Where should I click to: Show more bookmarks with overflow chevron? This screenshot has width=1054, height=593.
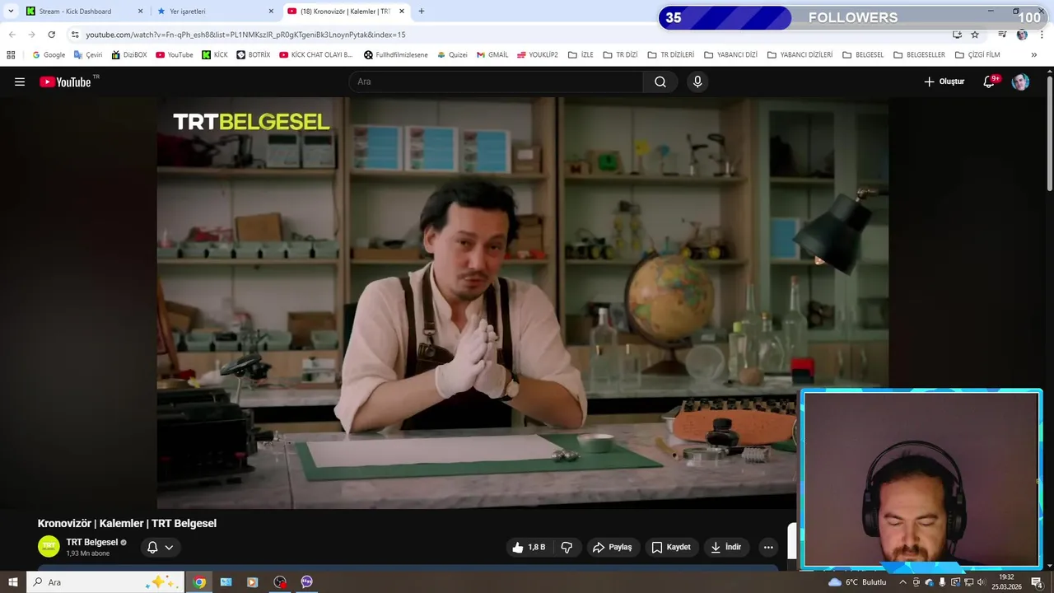point(1034,55)
